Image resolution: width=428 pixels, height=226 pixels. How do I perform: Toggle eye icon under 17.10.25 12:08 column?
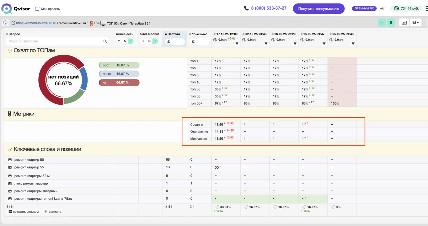tap(215, 40)
